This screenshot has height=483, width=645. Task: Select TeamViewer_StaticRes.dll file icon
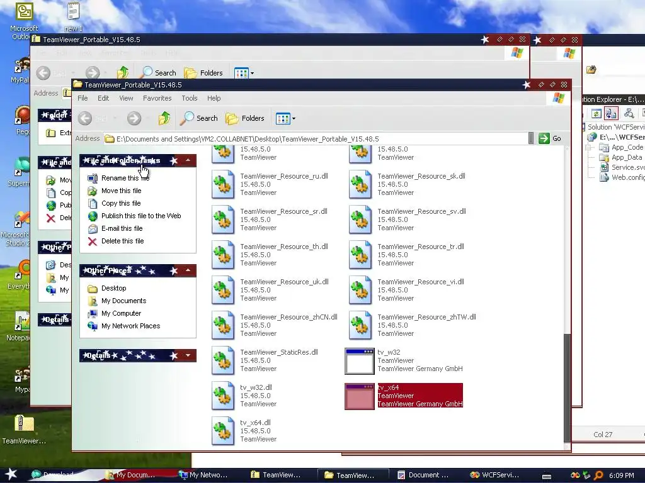coord(223,361)
